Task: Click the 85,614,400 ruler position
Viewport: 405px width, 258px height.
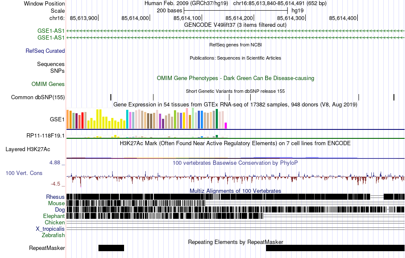Action: pos(343,18)
